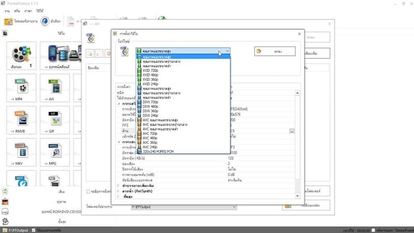The width and height of the screenshot is (414, 233).
Task: Open the help menu วิธีใช้
Action: 40,11
